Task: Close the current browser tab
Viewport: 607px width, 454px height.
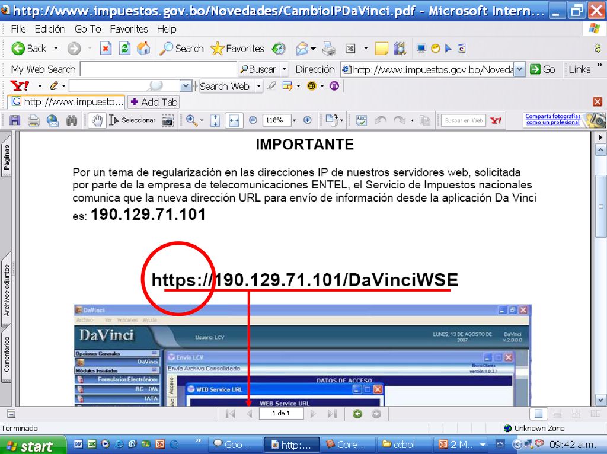Action: [598, 101]
